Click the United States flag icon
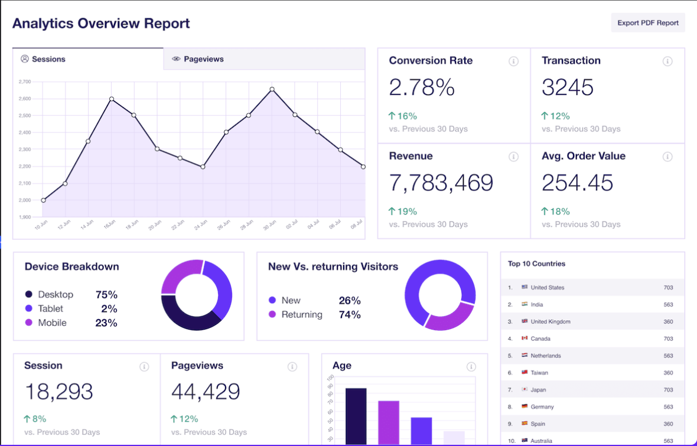697x446 pixels. [x=525, y=287]
